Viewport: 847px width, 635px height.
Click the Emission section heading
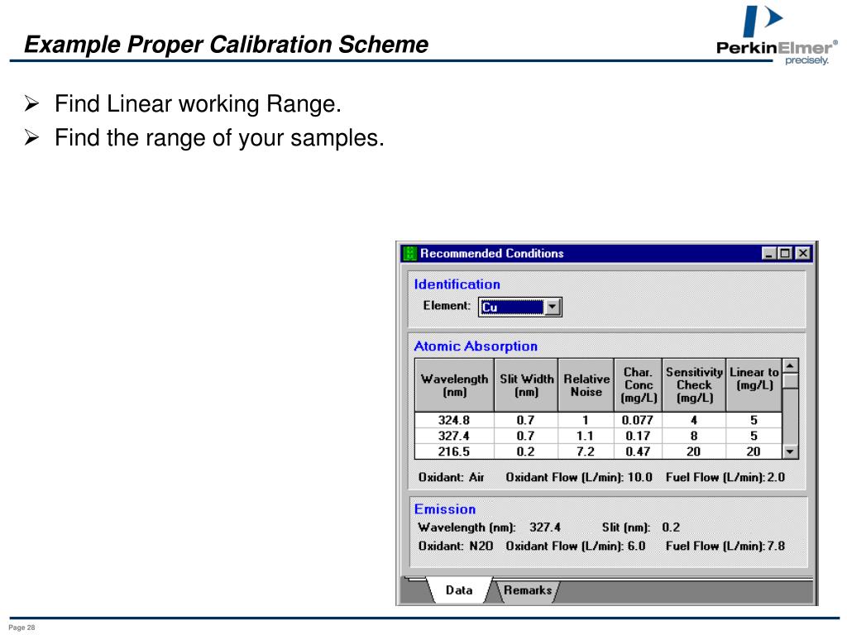pyautogui.click(x=445, y=509)
